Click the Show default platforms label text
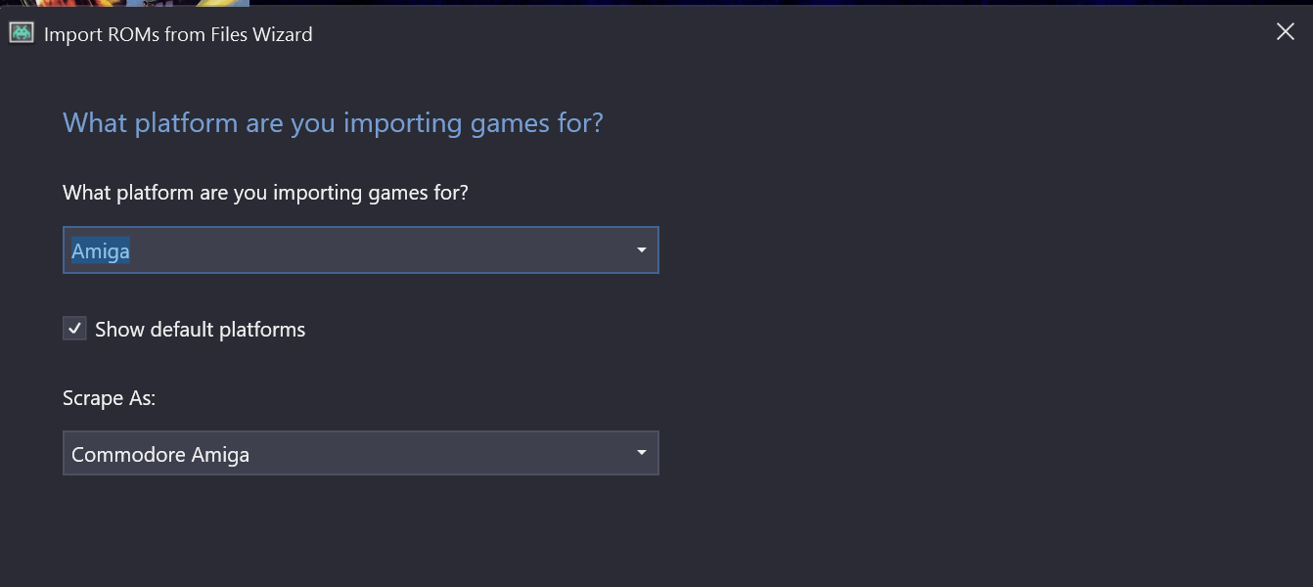 point(200,330)
